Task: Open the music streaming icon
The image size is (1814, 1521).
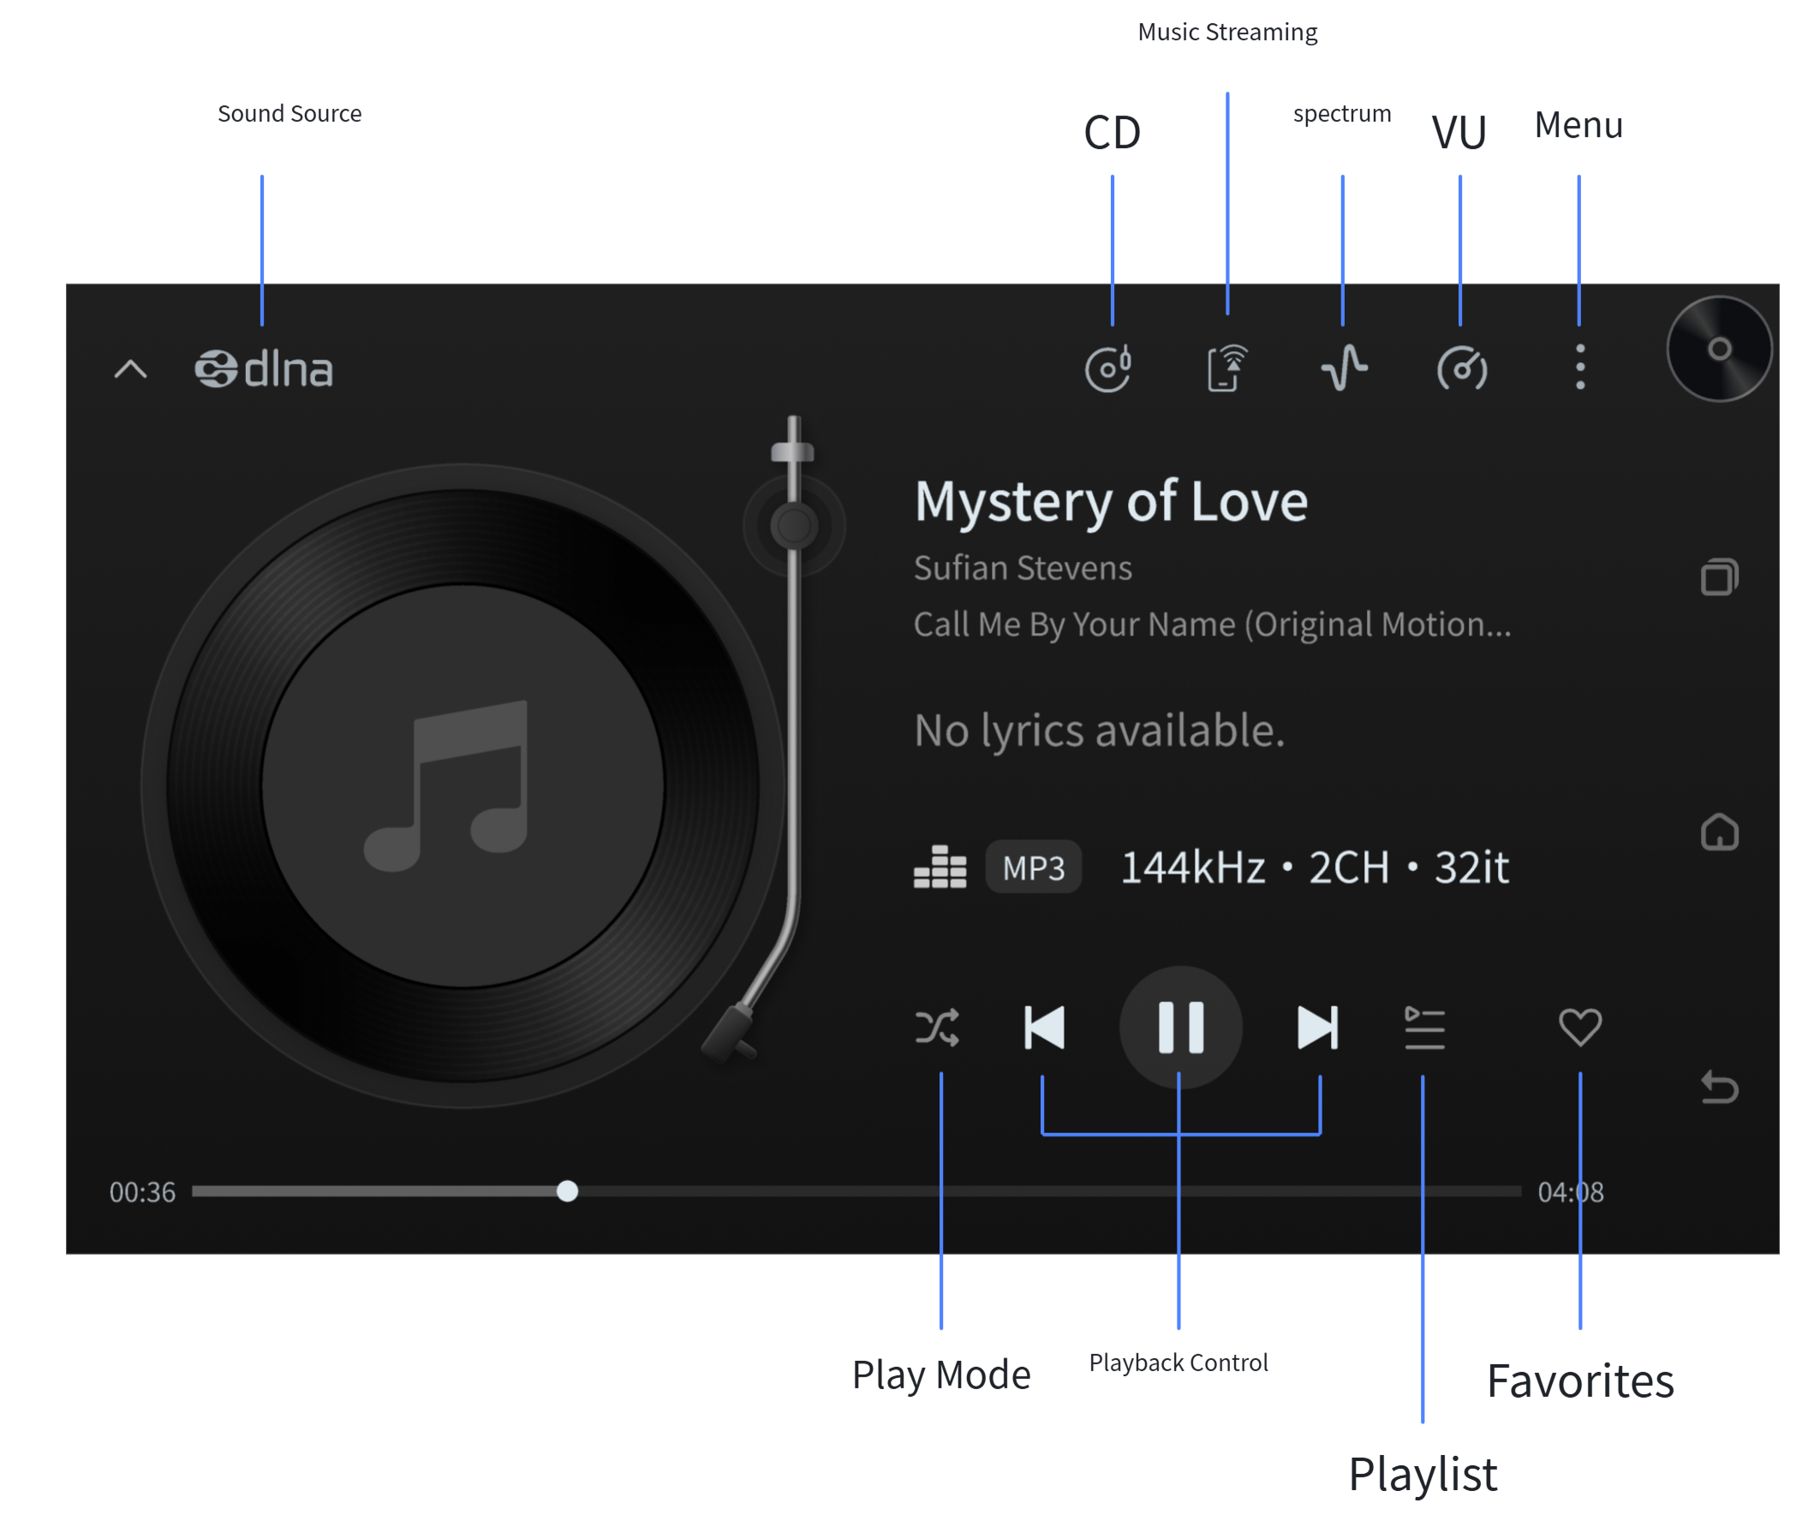Action: (1226, 369)
